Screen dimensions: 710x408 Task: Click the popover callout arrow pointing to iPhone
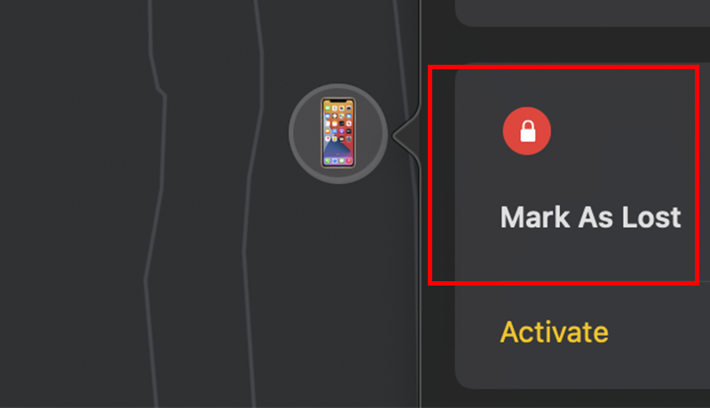tap(406, 135)
